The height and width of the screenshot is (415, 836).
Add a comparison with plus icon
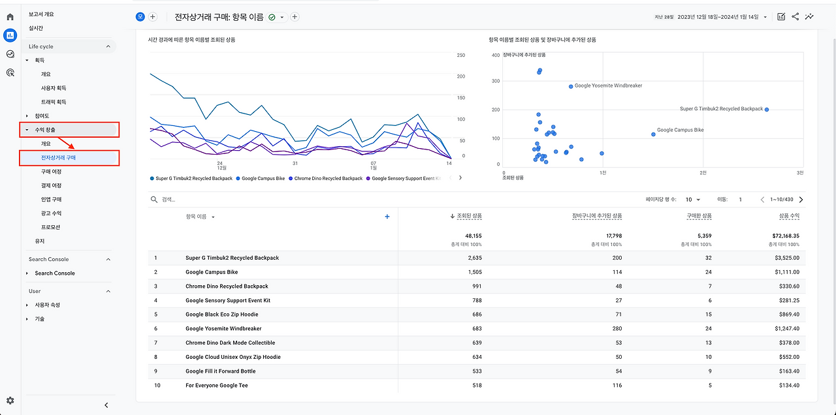153,16
